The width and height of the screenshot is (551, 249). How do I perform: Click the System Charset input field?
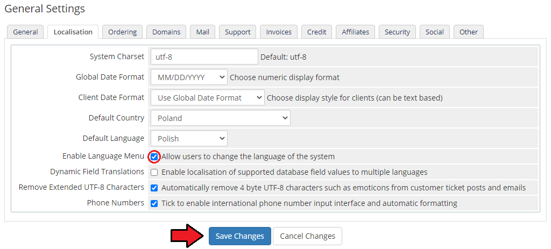(x=204, y=56)
